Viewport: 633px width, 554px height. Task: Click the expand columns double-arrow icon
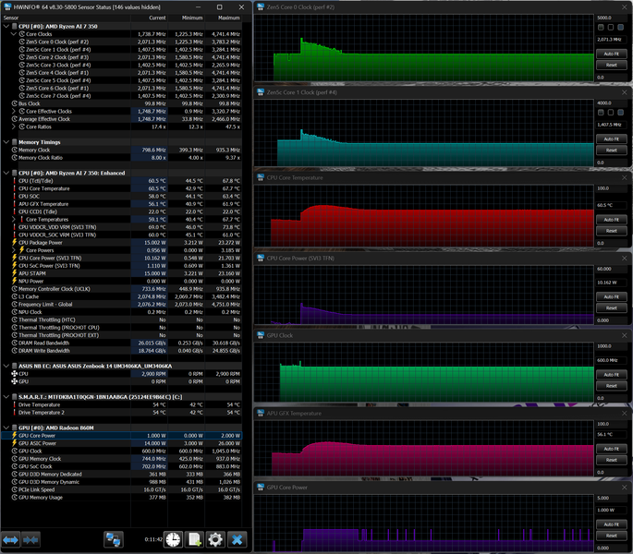point(11,539)
